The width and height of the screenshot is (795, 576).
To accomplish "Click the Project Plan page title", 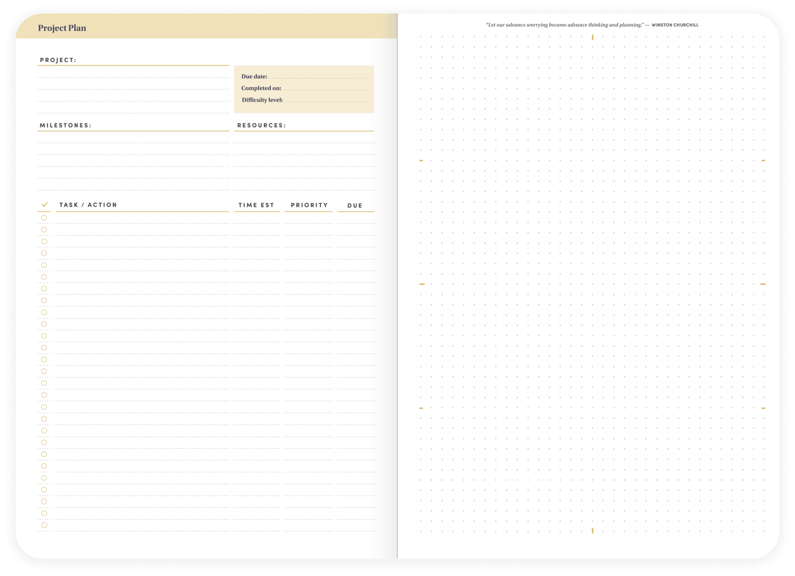I will 62,28.
